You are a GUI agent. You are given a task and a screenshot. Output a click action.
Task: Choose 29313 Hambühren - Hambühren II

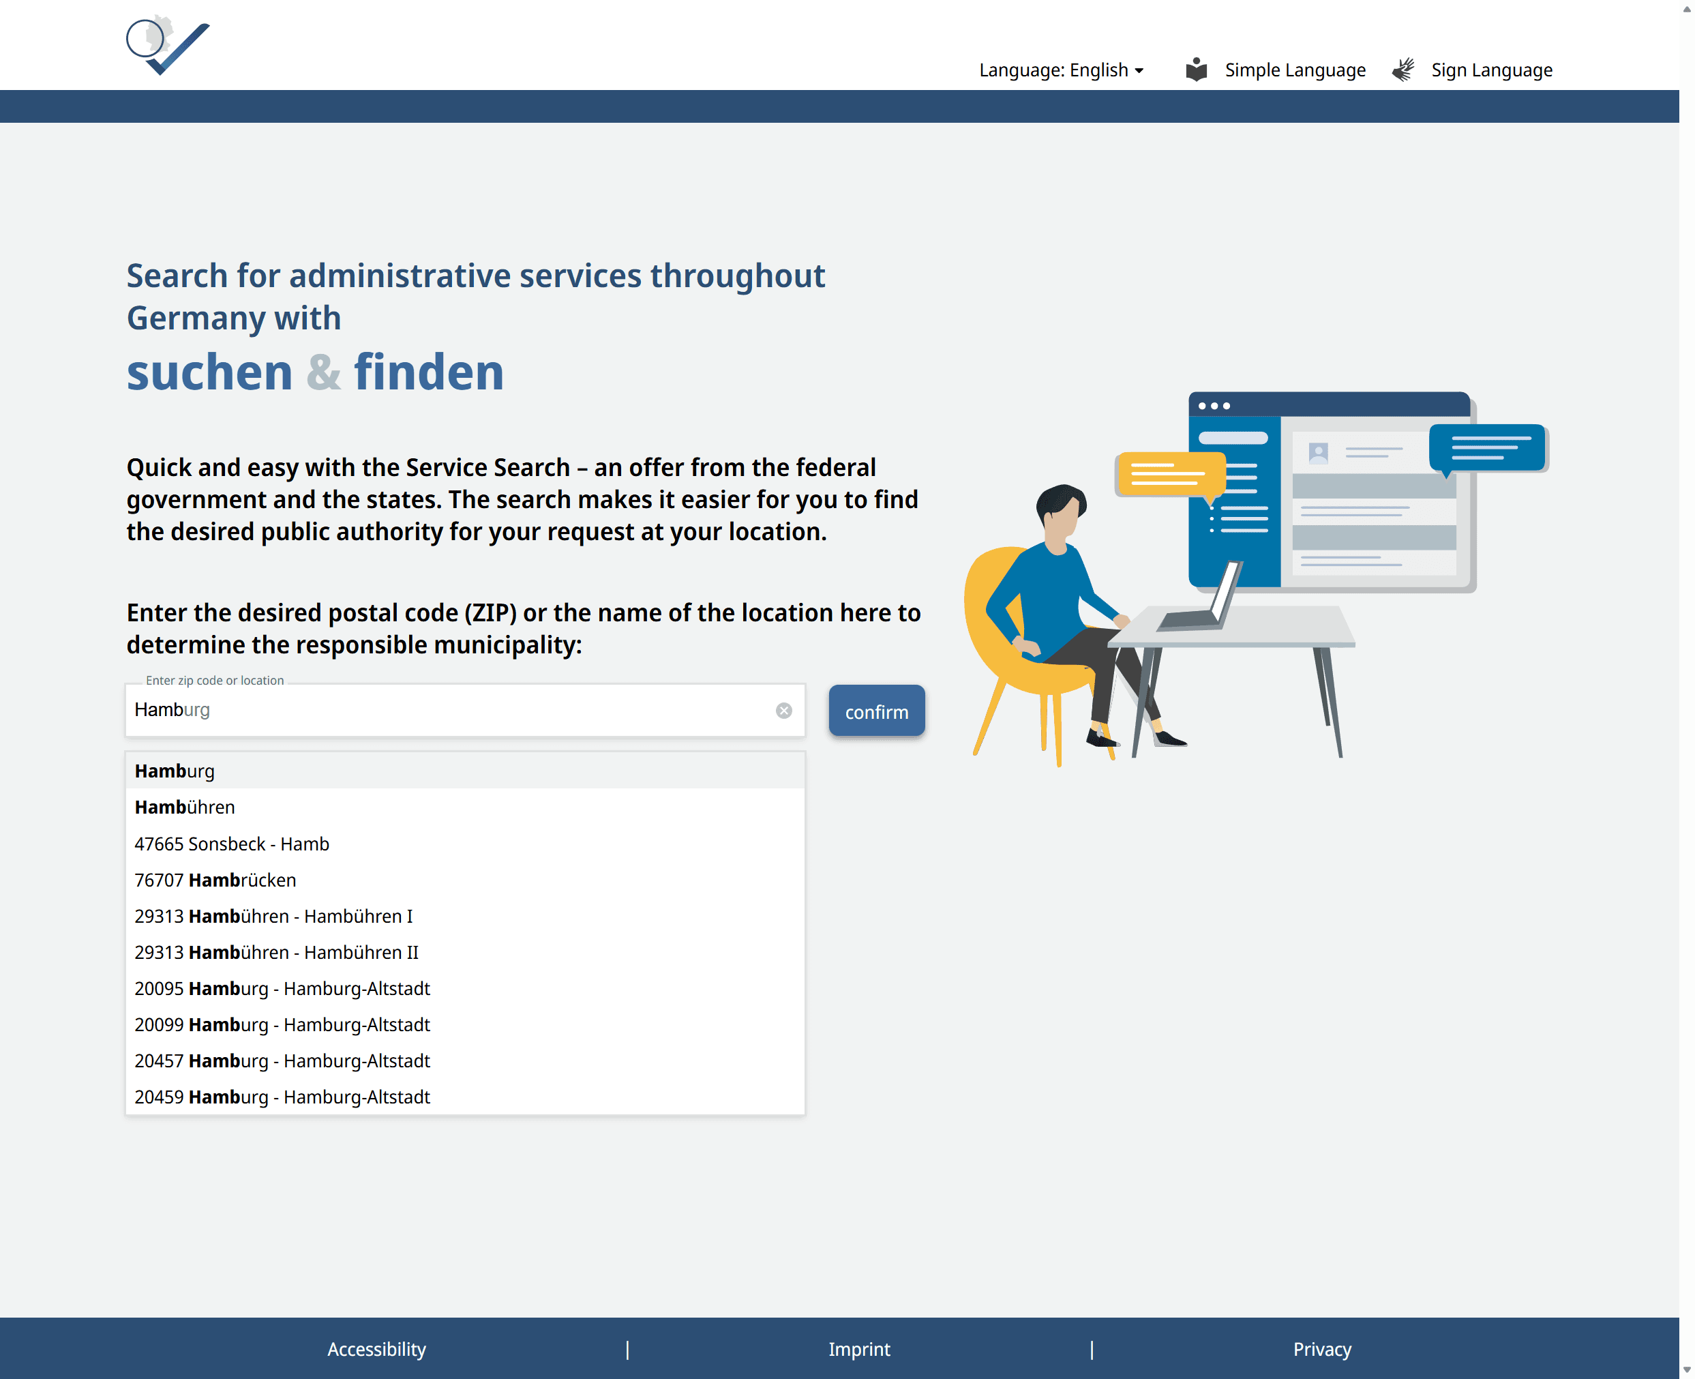coord(276,953)
